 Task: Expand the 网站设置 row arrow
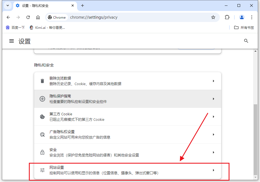click(214, 170)
